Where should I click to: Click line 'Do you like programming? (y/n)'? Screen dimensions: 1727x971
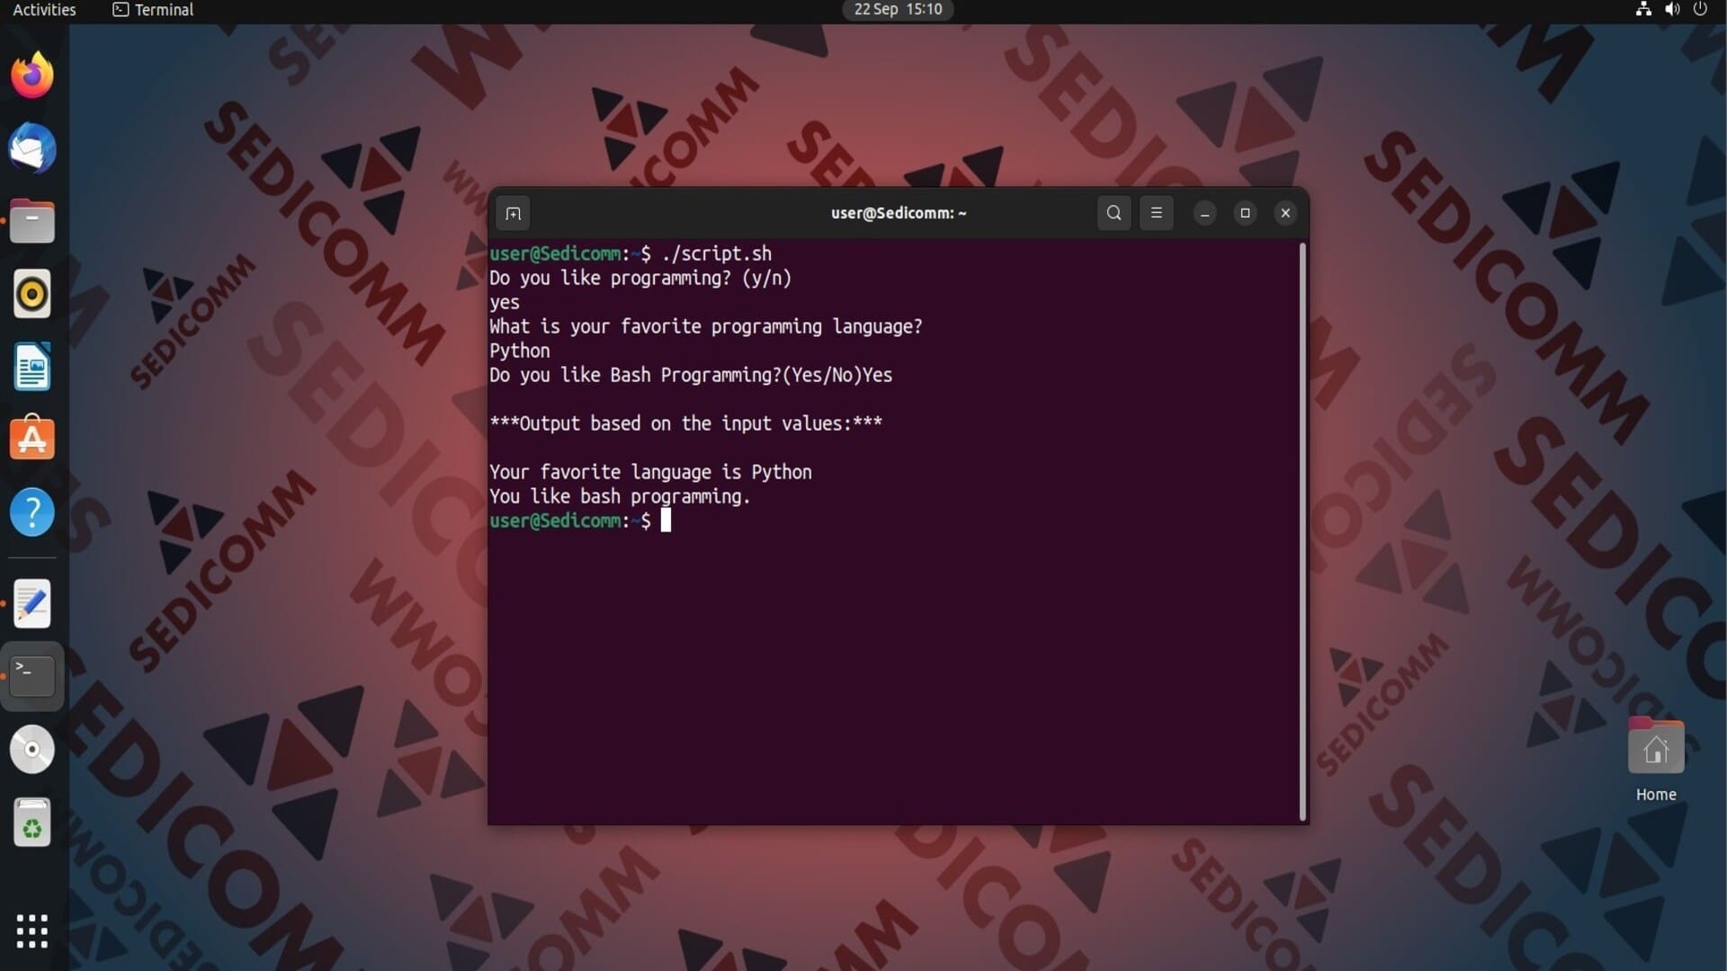pyautogui.click(x=640, y=278)
